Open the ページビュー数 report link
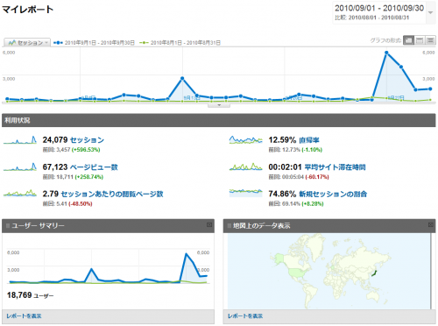 [95, 167]
